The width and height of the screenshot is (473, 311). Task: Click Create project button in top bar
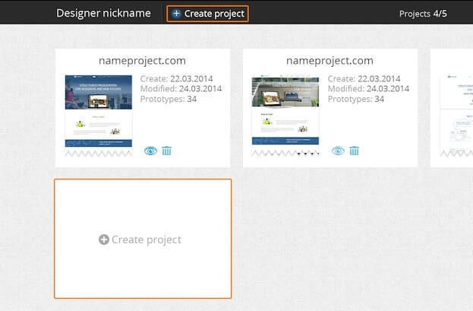[207, 14]
